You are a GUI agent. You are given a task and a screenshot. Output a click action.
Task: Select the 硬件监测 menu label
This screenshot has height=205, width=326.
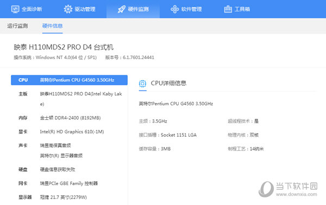(138, 9)
